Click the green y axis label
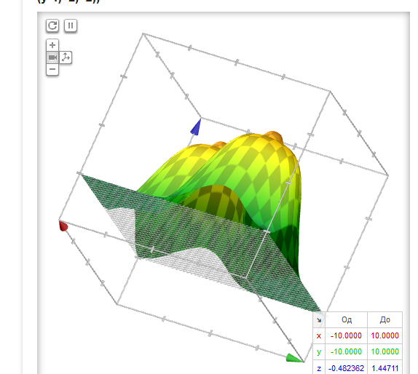 [x=319, y=352]
